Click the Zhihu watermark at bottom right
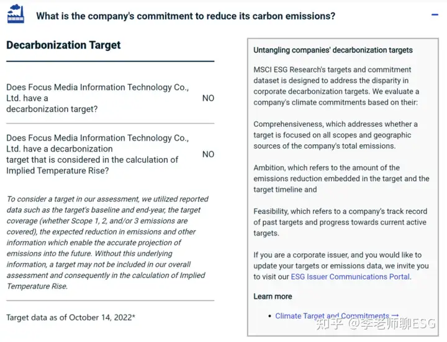Viewport: 447px width, 342px height. [376, 323]
